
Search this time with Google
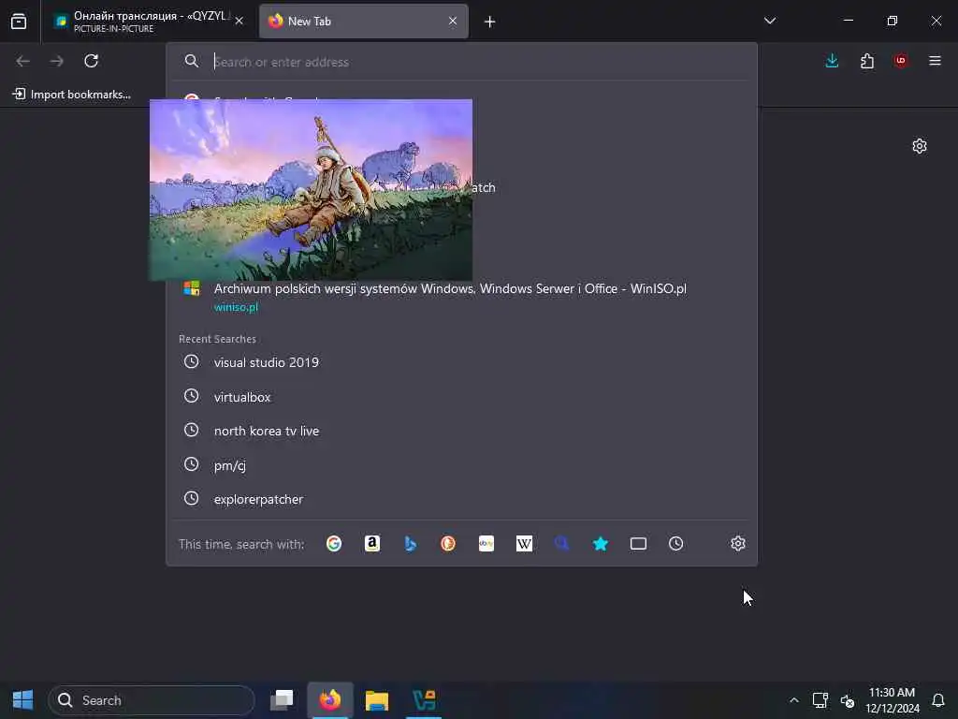pyautogui.click(x=334, y=544)
